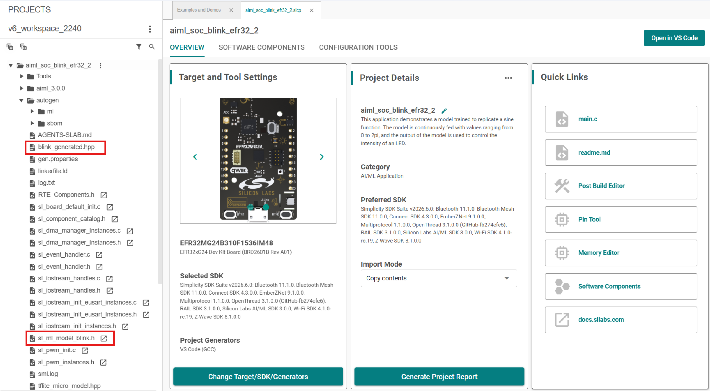Show next board image with right arrow
This screenshot has height=391, width=710.
[x=322, y=157]
